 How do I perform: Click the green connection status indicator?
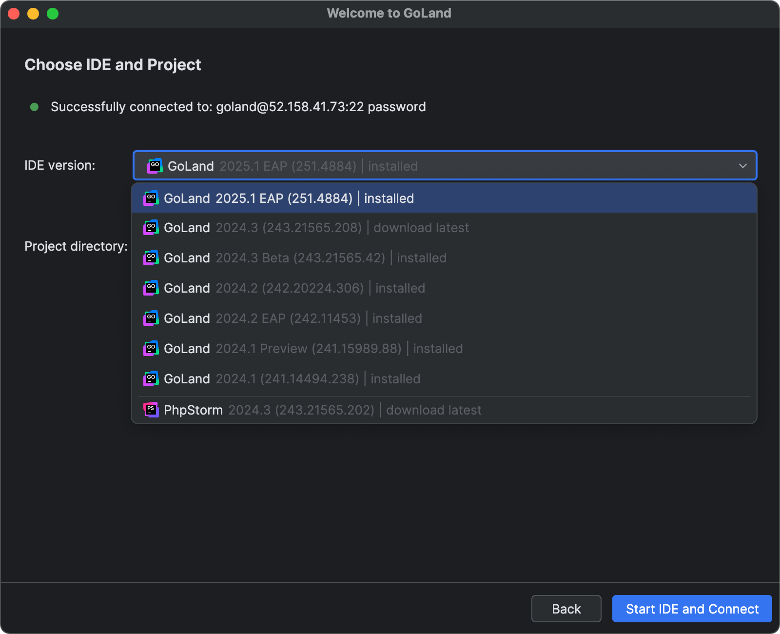(34, 107)
